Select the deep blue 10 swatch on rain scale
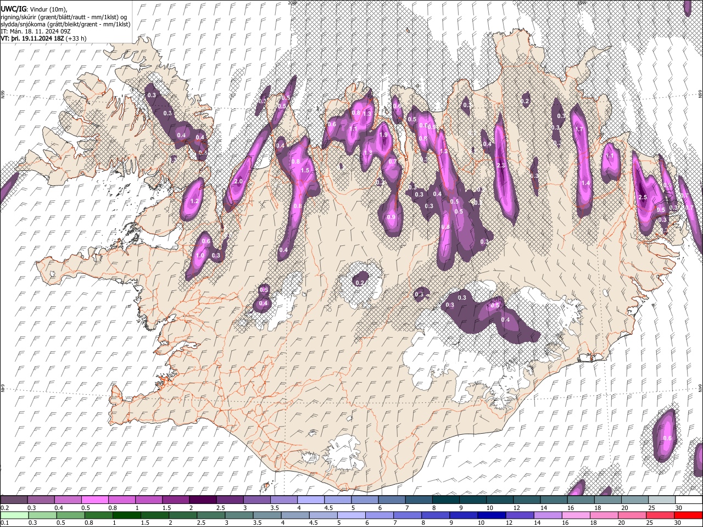Screen dimensions: 703x527 [492, 515]
